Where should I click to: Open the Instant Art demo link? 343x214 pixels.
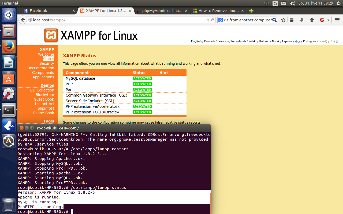44,104
